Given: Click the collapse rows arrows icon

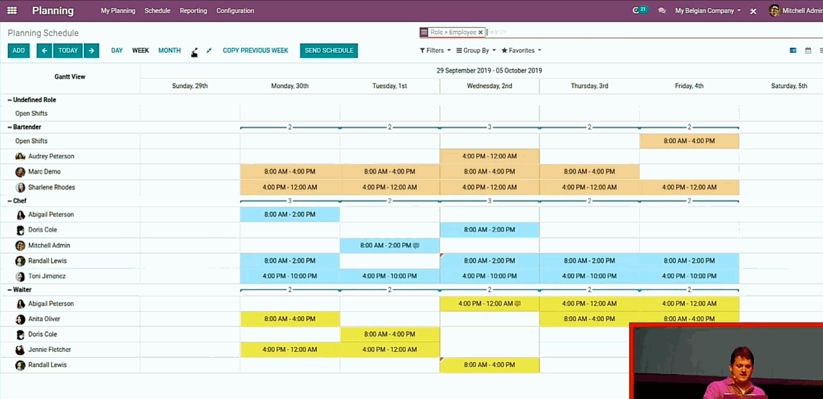Looking at the screenshot, I should click(209, 51).
